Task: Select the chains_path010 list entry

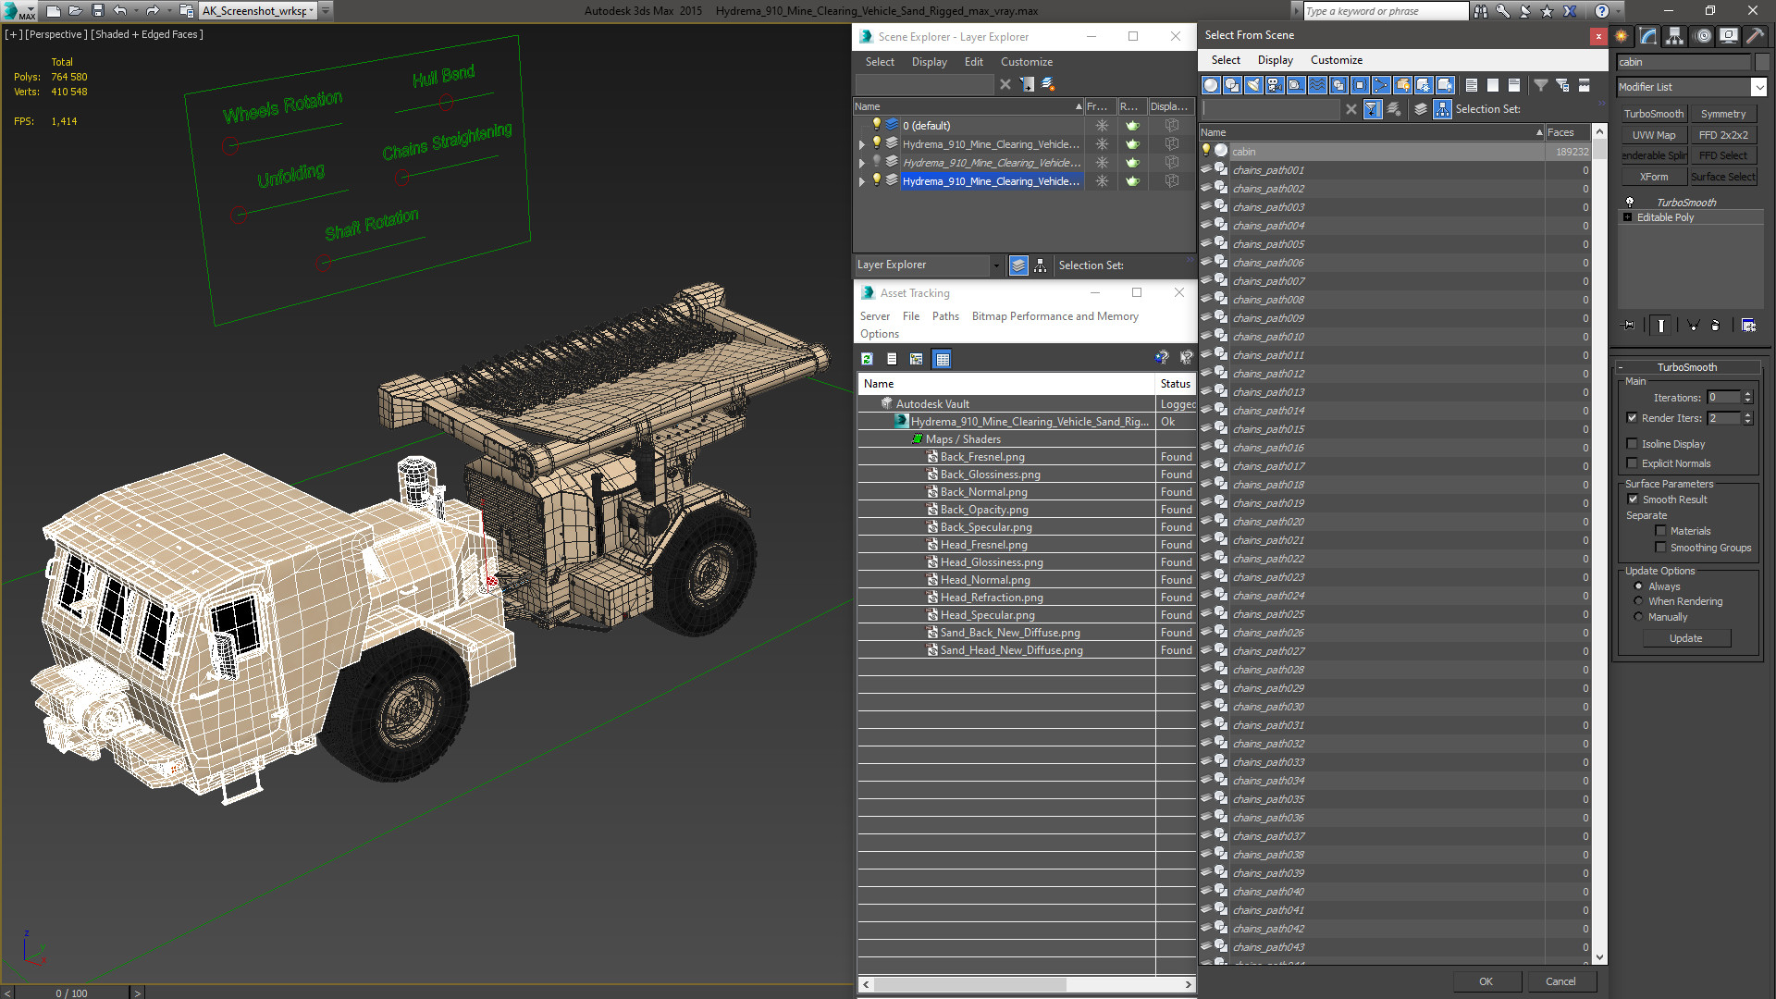Action: (x=1268, y=337)
